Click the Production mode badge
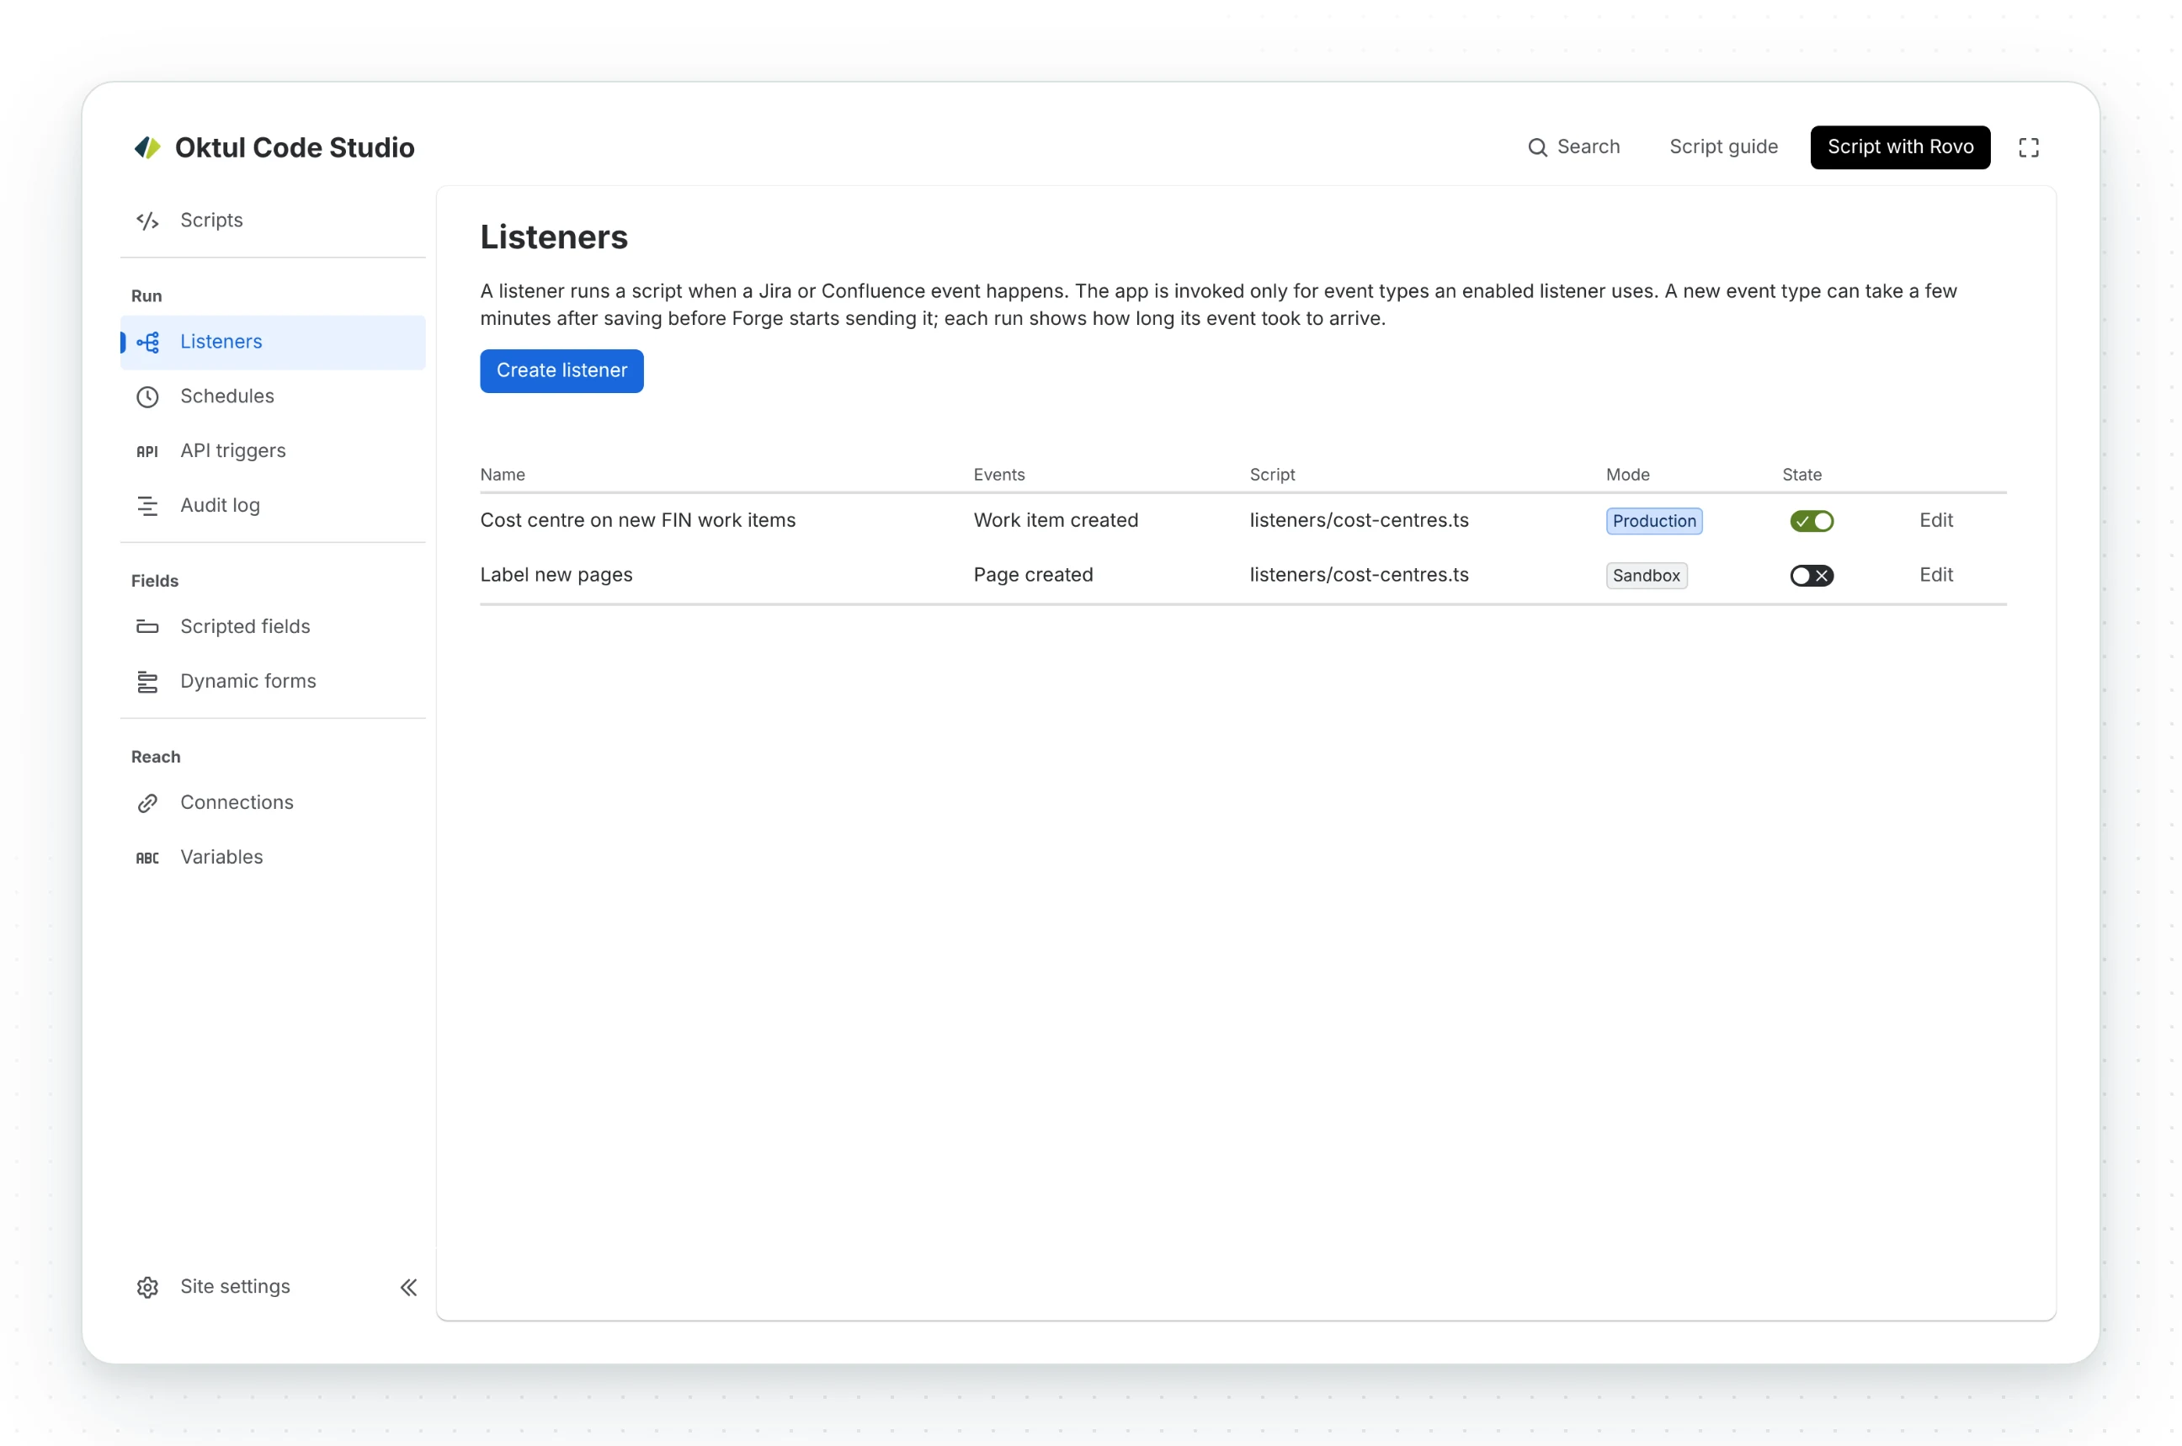This screenshot has width=2182, height=1446. (x=1654, y=521)
